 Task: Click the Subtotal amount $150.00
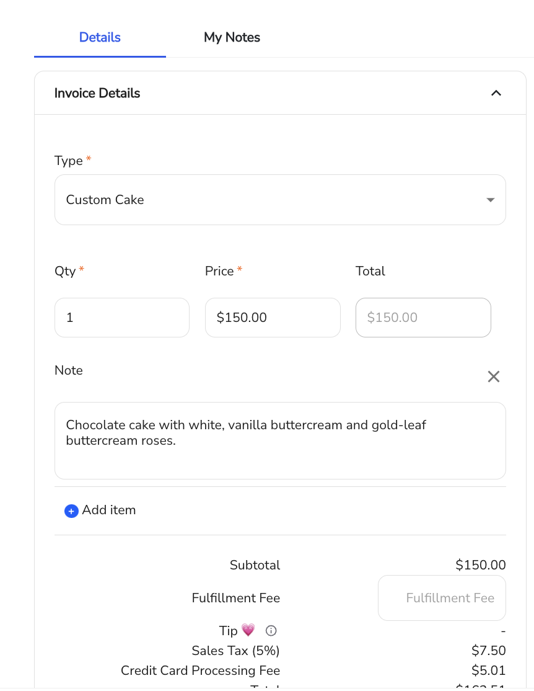click(480, 565)
